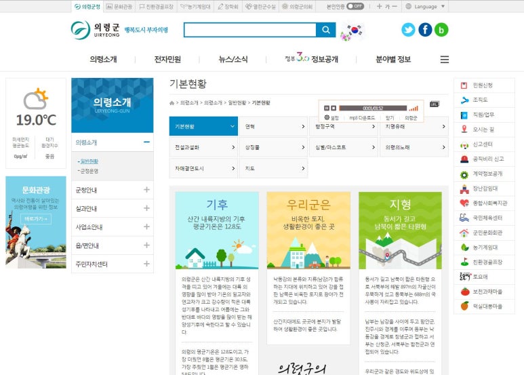This screenshot has width=524, height=375.
Task: Open the 의령소개 main menu
Action: [x=103, y=60]
